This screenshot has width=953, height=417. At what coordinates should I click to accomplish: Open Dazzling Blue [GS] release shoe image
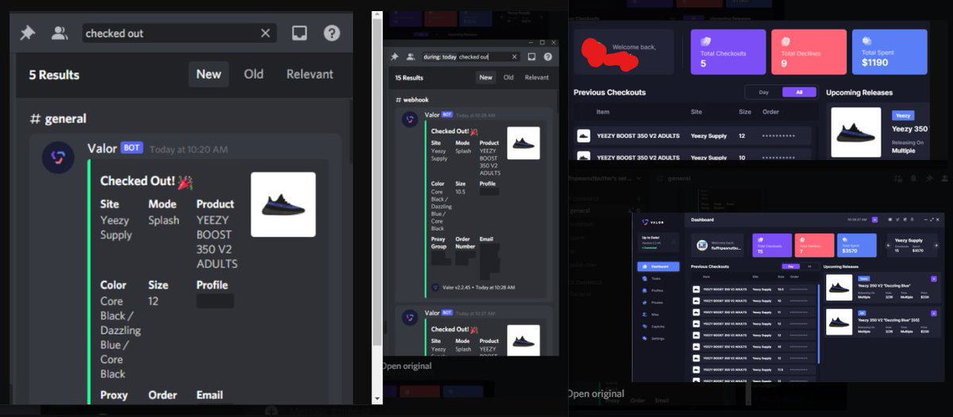pyautogui.click(x=839, y=322)
